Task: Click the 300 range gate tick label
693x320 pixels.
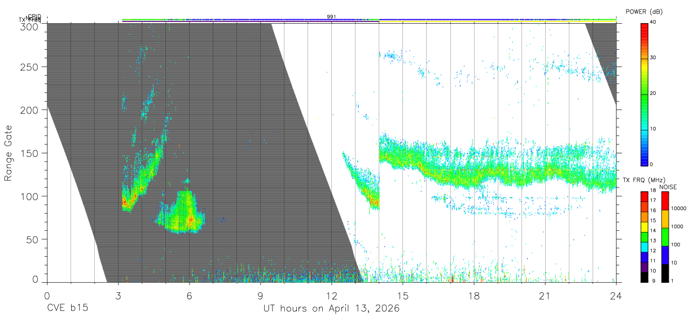Action: point(30,26)
